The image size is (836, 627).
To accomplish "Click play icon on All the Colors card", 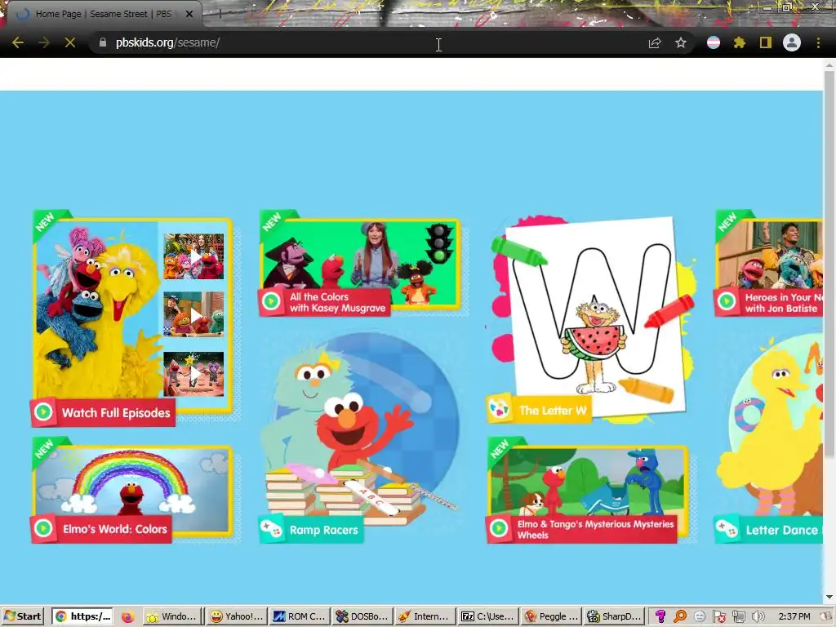I will (271, 302).
